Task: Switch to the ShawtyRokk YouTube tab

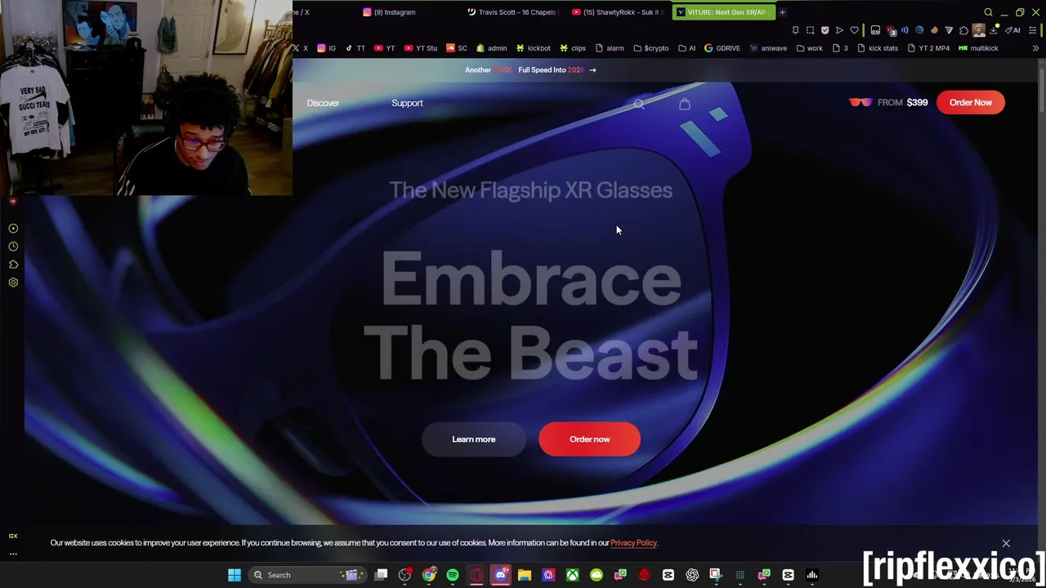Action: (x=618, y=12)
